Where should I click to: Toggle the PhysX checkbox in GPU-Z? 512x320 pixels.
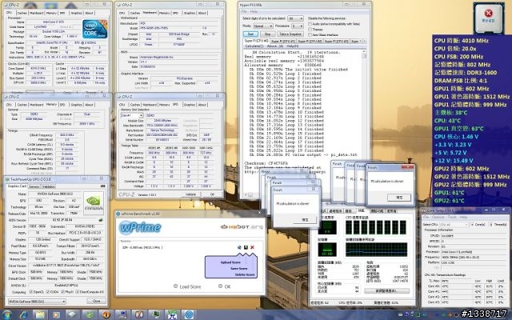[x=62, y=291]
